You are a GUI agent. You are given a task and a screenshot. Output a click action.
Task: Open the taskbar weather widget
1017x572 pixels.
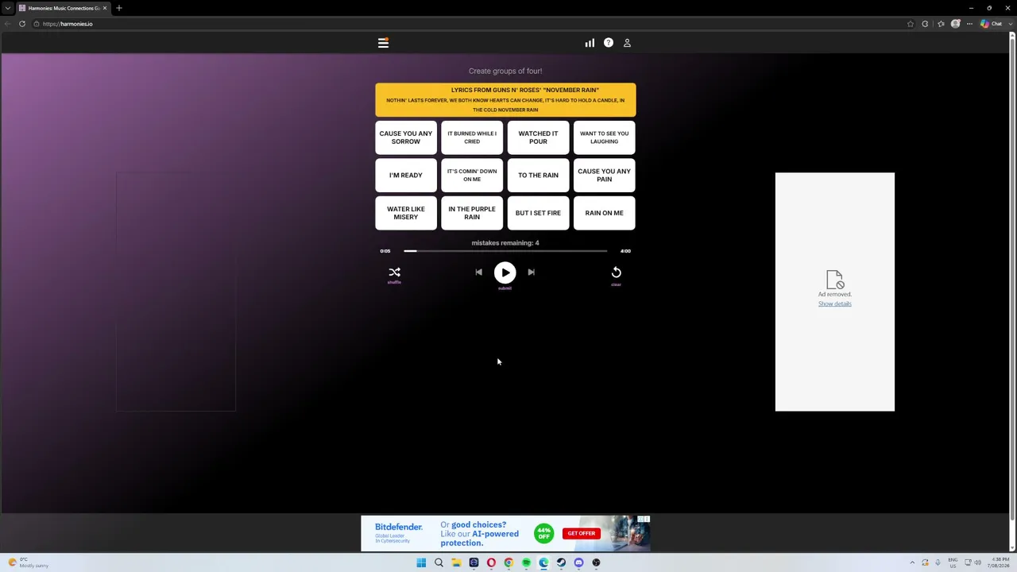click(30, 562)
